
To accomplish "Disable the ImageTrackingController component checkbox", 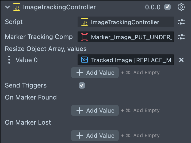I will (167, 7).
